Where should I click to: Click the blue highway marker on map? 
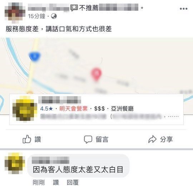[x=35, y=56]
